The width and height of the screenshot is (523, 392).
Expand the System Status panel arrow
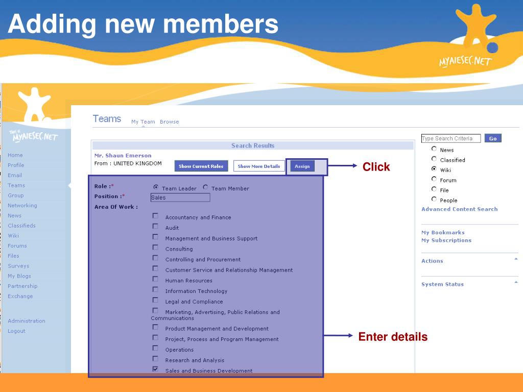(516, 282)
